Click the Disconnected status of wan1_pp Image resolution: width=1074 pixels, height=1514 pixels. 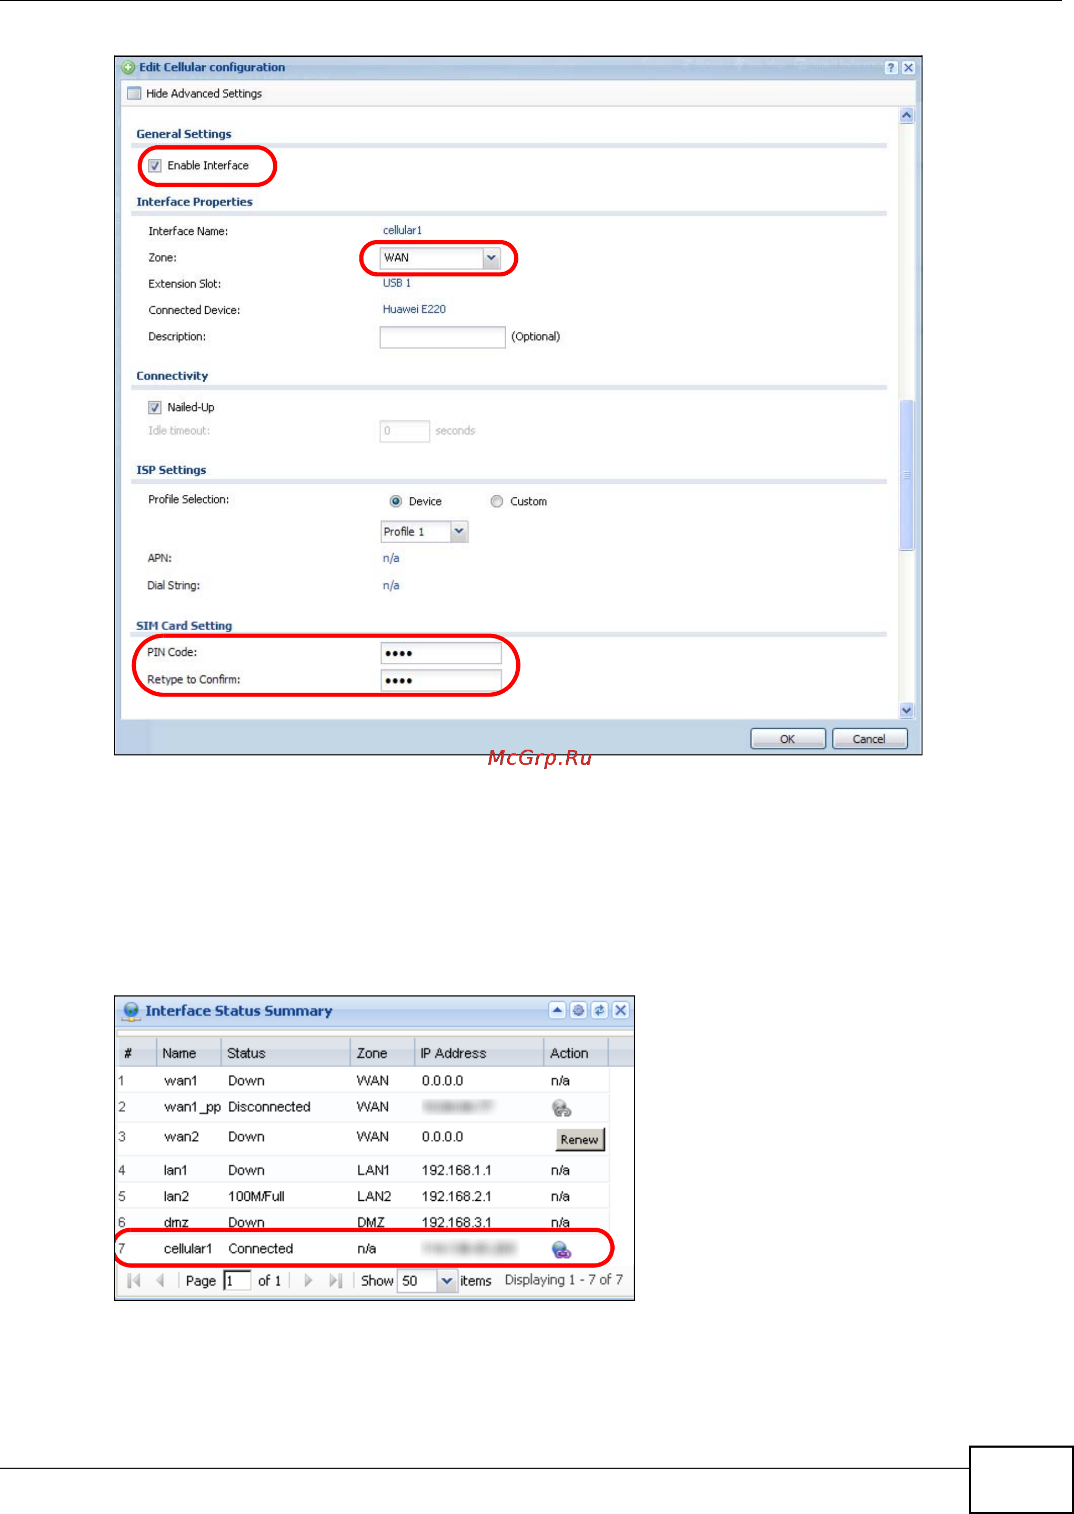(269, 1107)
